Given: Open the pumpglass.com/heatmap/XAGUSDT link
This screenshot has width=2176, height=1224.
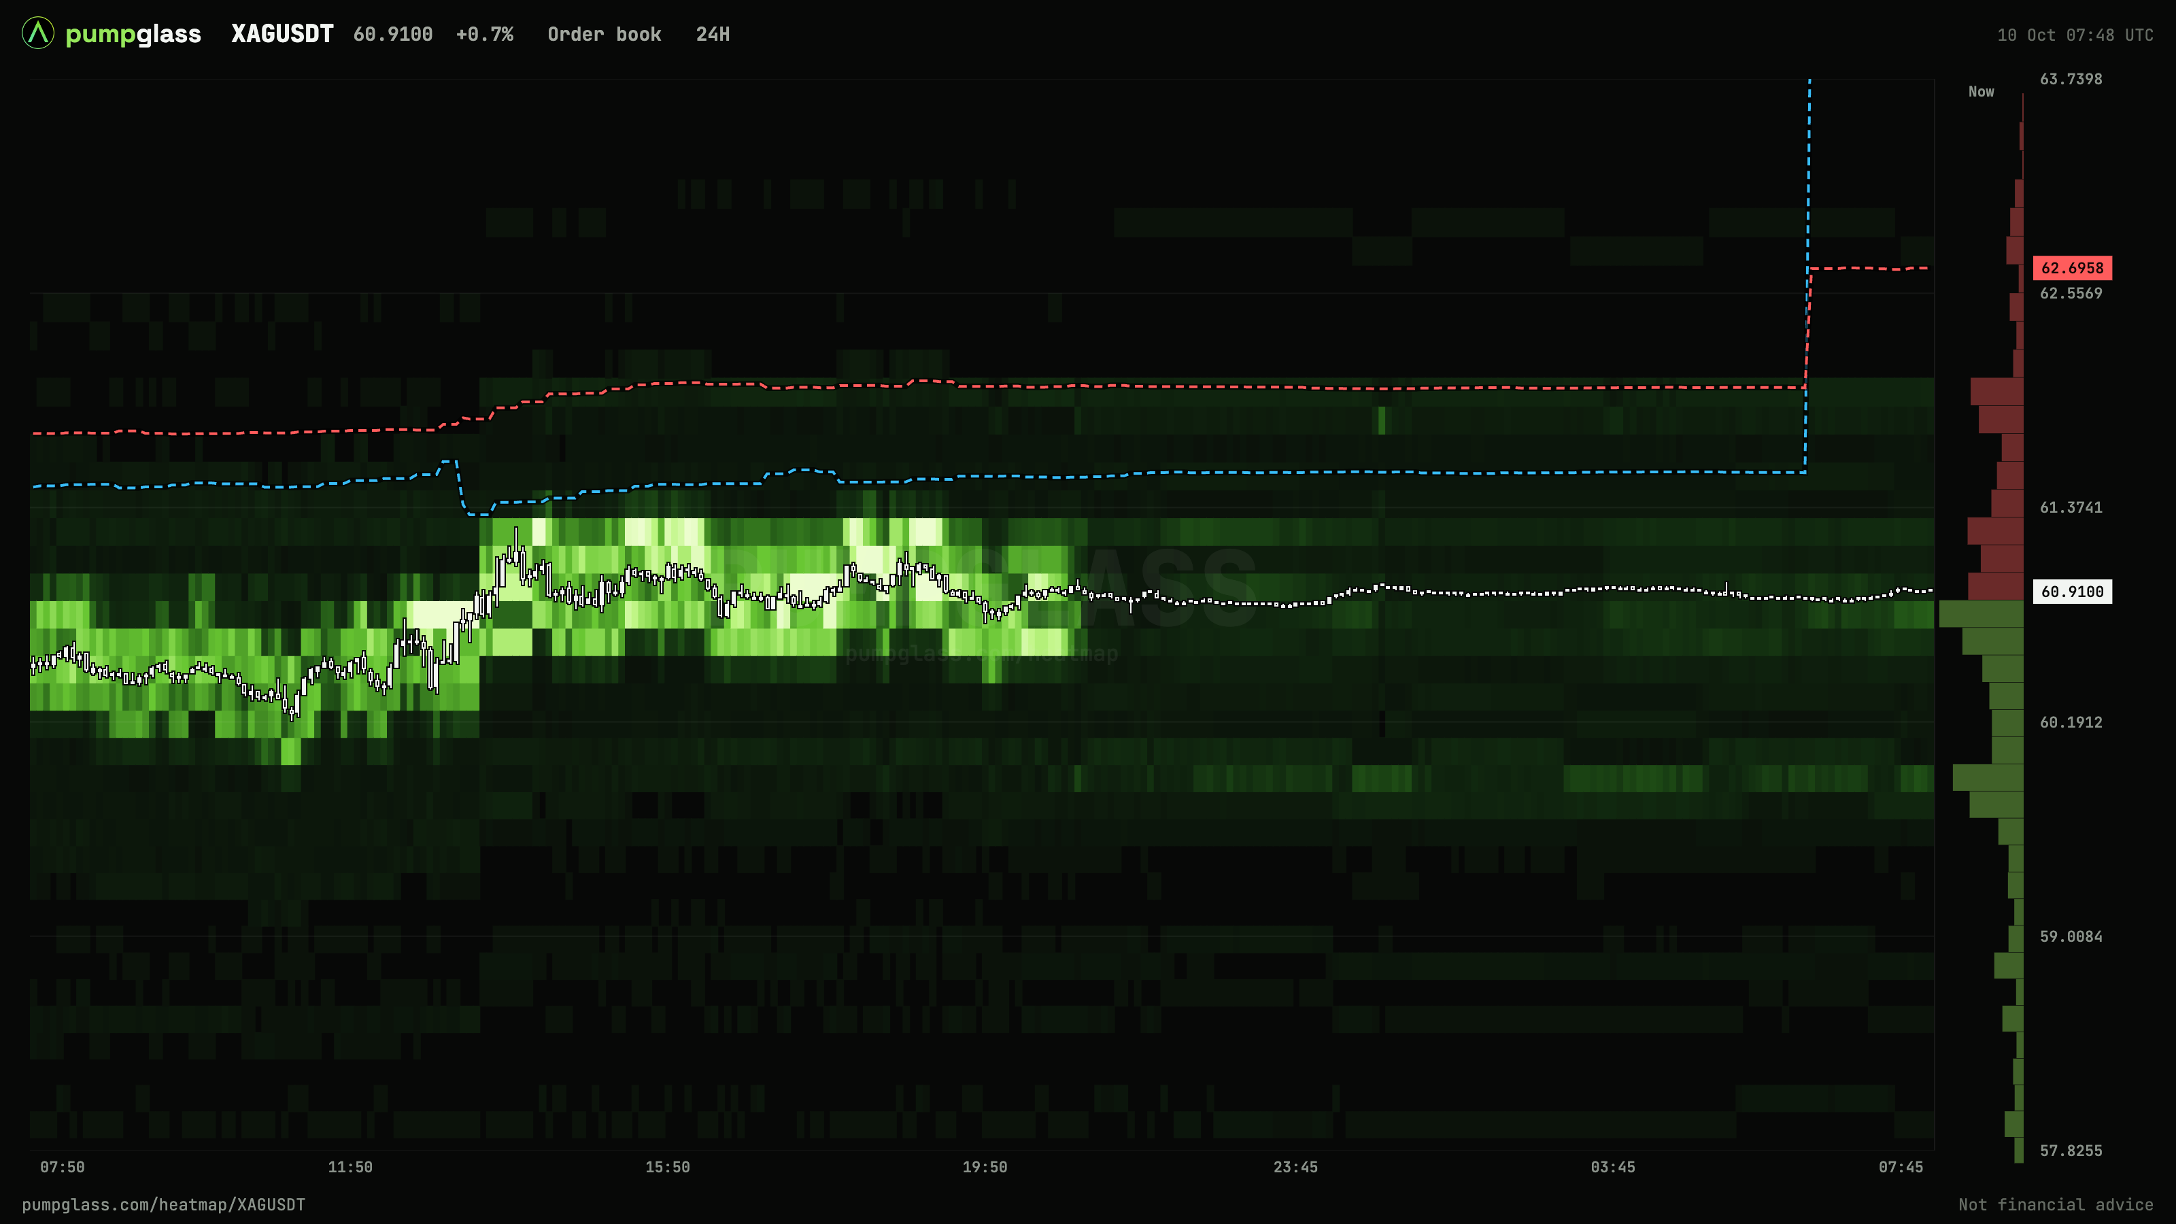Looking at the screenshot, I should tap(164, 1204).
